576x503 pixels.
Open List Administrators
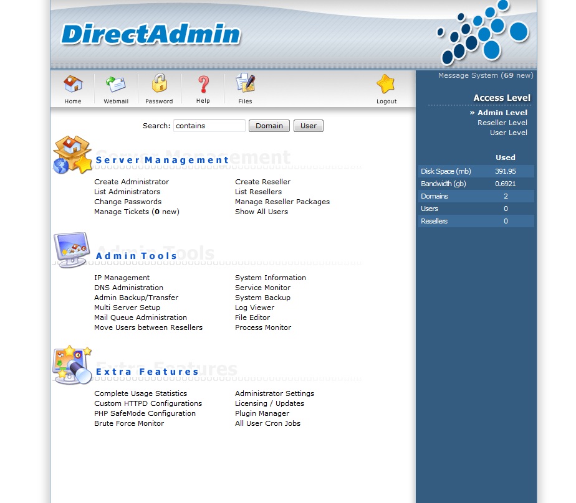click(127, 192)
